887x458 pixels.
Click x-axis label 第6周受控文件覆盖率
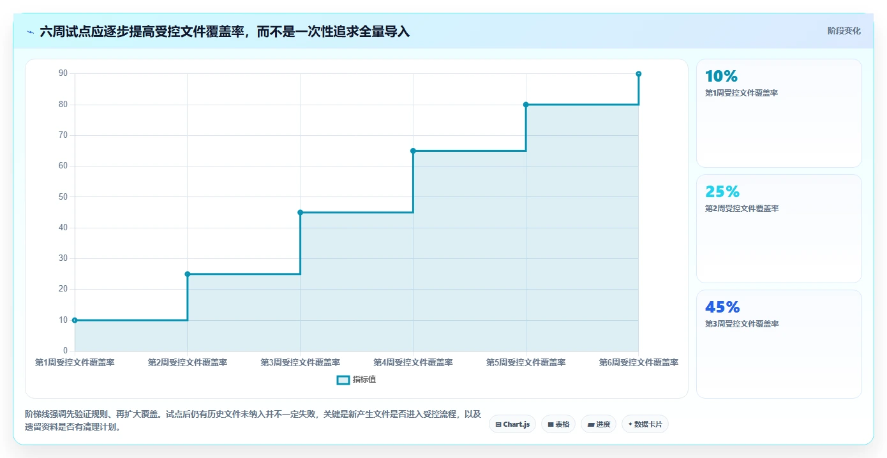[x=638, y=363]
